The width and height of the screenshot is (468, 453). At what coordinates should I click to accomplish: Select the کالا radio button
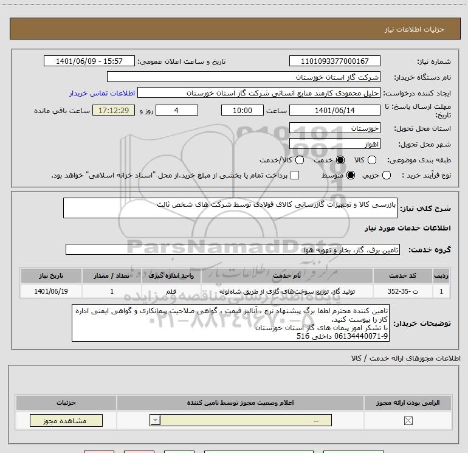[x=372, y=160]
